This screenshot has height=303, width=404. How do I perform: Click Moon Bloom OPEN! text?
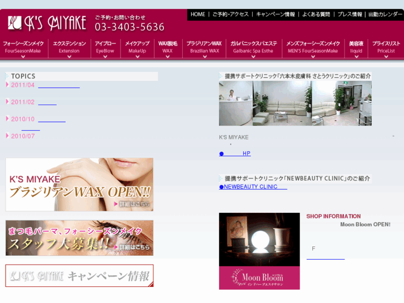coord(365,225)
